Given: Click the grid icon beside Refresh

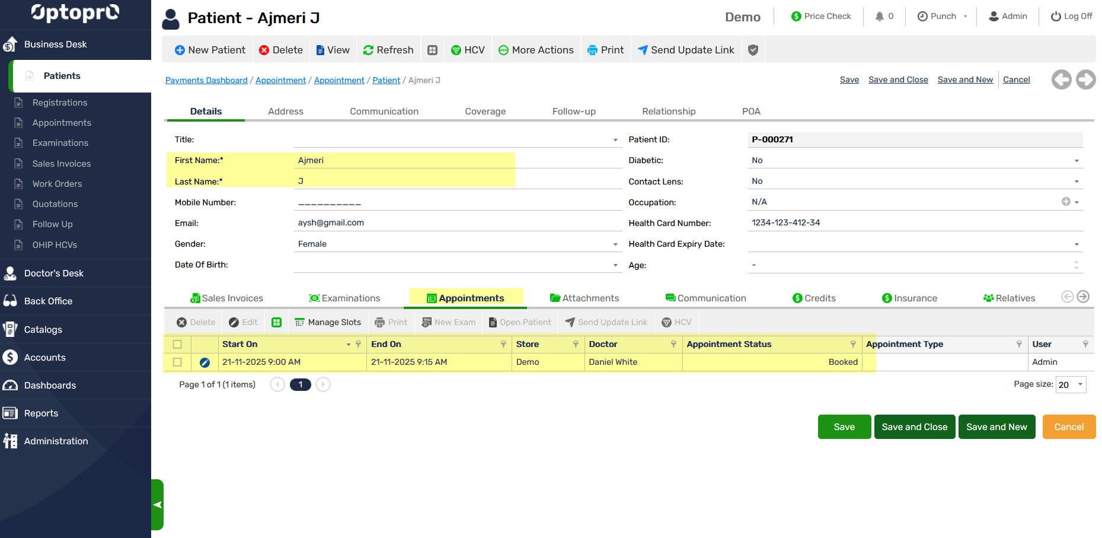Looking at the screenshot, I should [433, 50].
